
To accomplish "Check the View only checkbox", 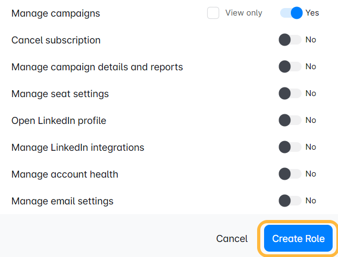I will tap(213, 13).
